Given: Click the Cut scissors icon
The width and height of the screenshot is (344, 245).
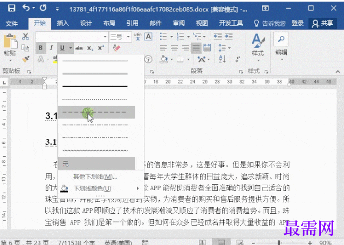Looking at the screenshot, I should coord(25,36).
